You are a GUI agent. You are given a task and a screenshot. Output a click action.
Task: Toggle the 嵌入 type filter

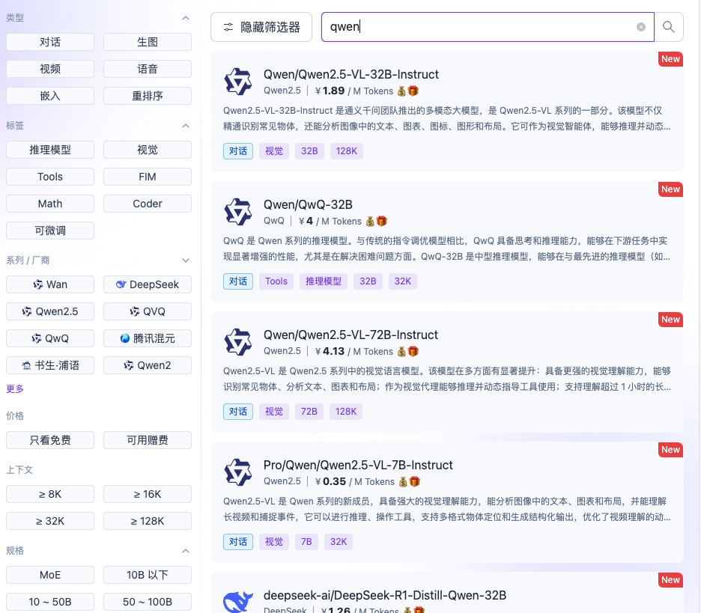point(50,96)
